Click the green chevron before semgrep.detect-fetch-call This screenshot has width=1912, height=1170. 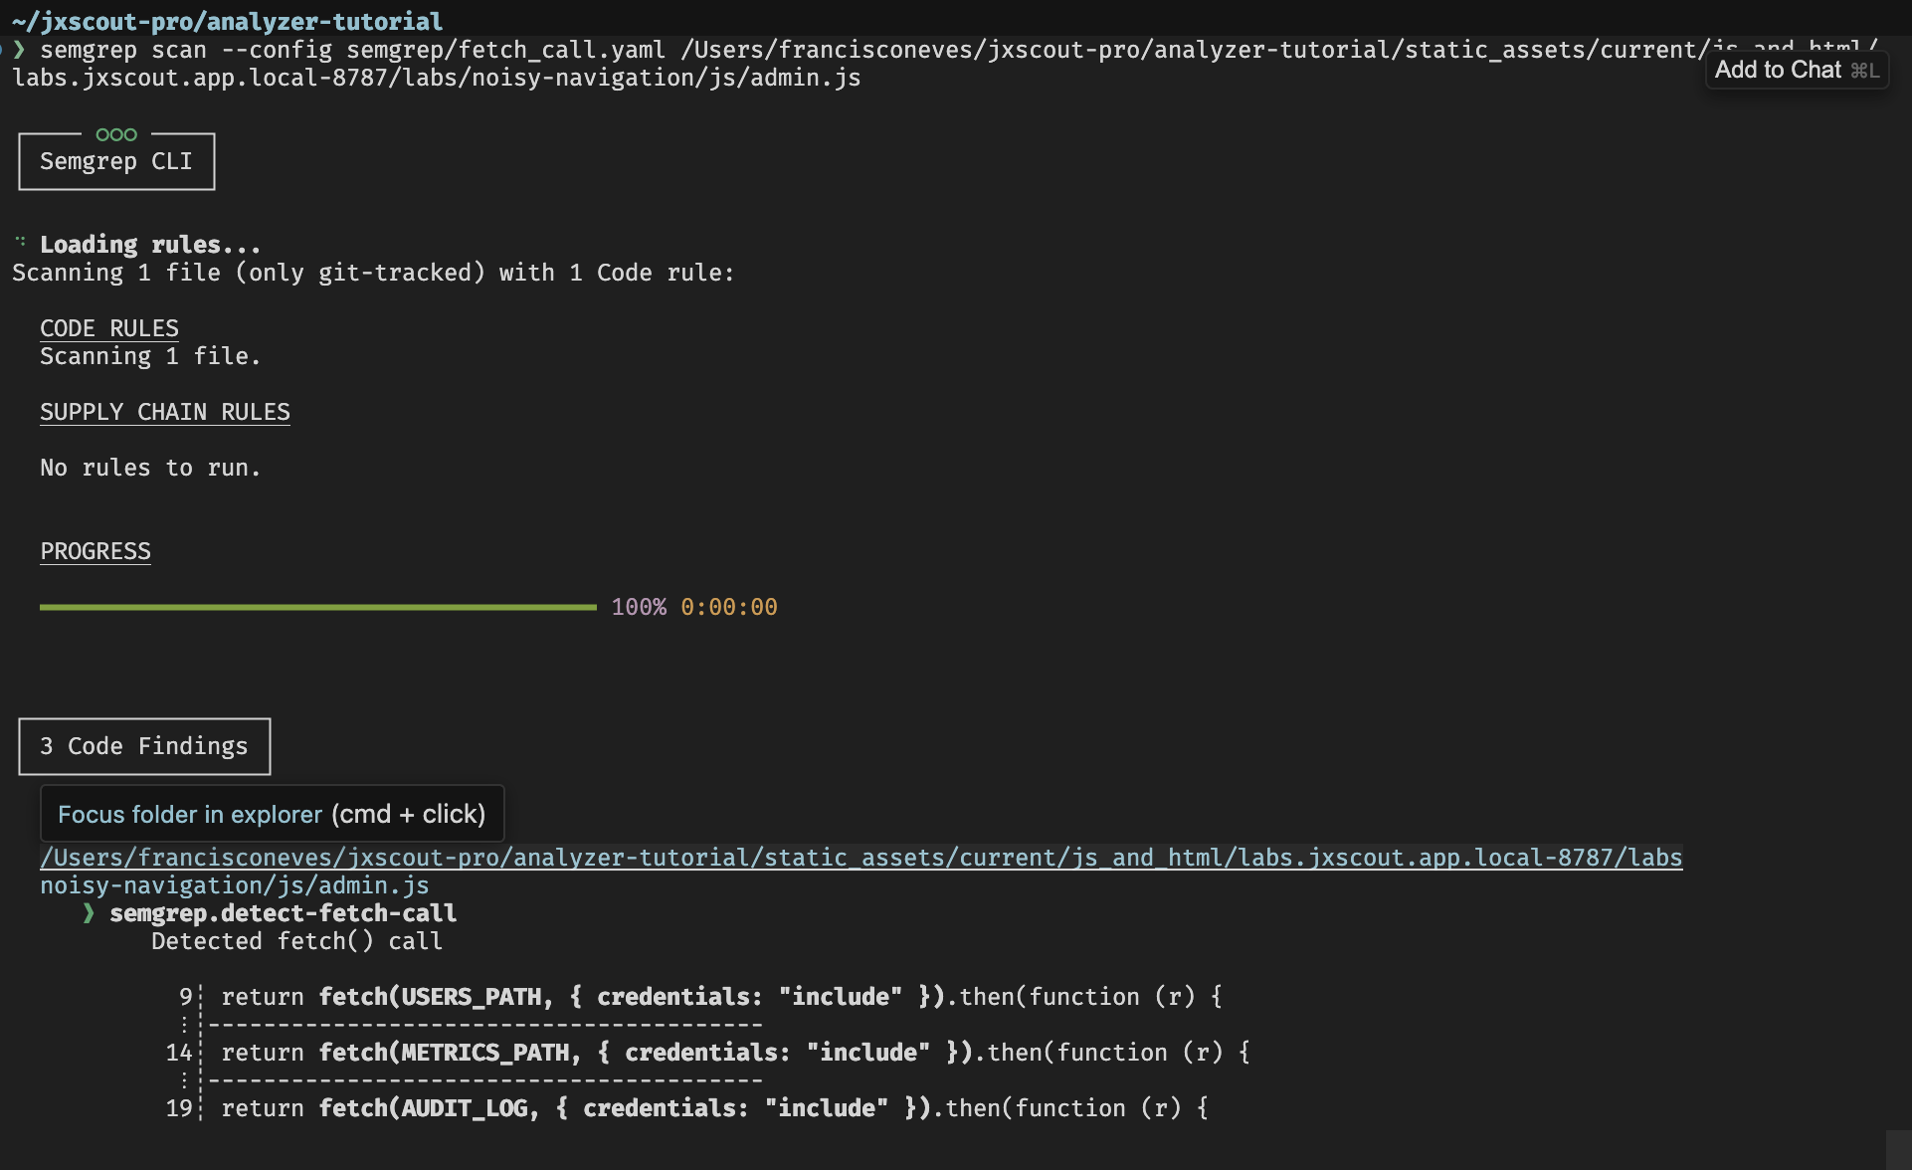click(x=89, y=913)
